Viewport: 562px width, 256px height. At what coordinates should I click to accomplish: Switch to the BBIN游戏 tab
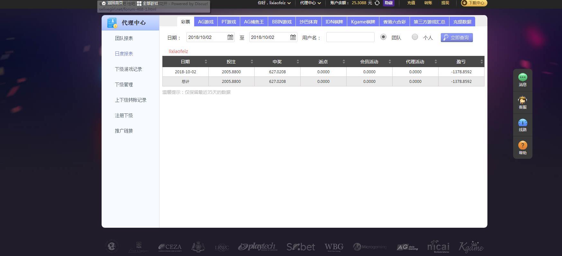pos(282,22)
